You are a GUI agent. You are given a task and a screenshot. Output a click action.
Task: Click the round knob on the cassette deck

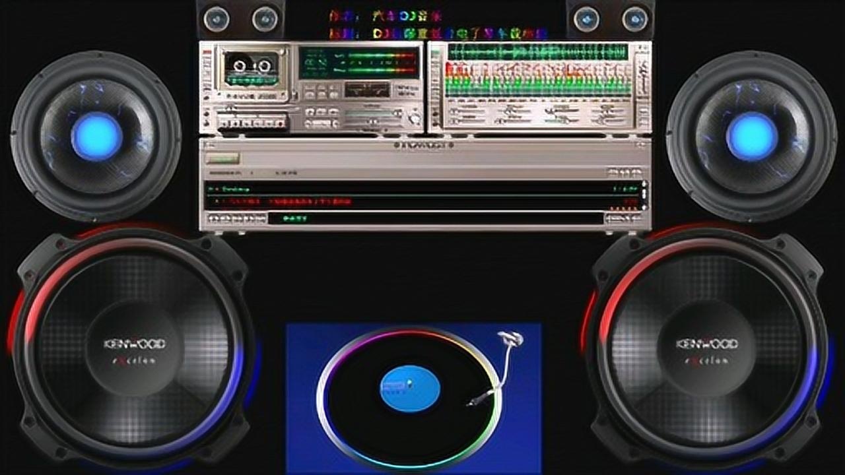[414, 118]
